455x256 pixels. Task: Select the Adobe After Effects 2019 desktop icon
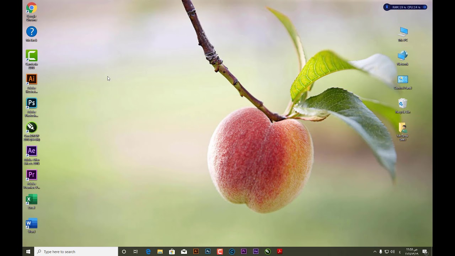point(31,155)
